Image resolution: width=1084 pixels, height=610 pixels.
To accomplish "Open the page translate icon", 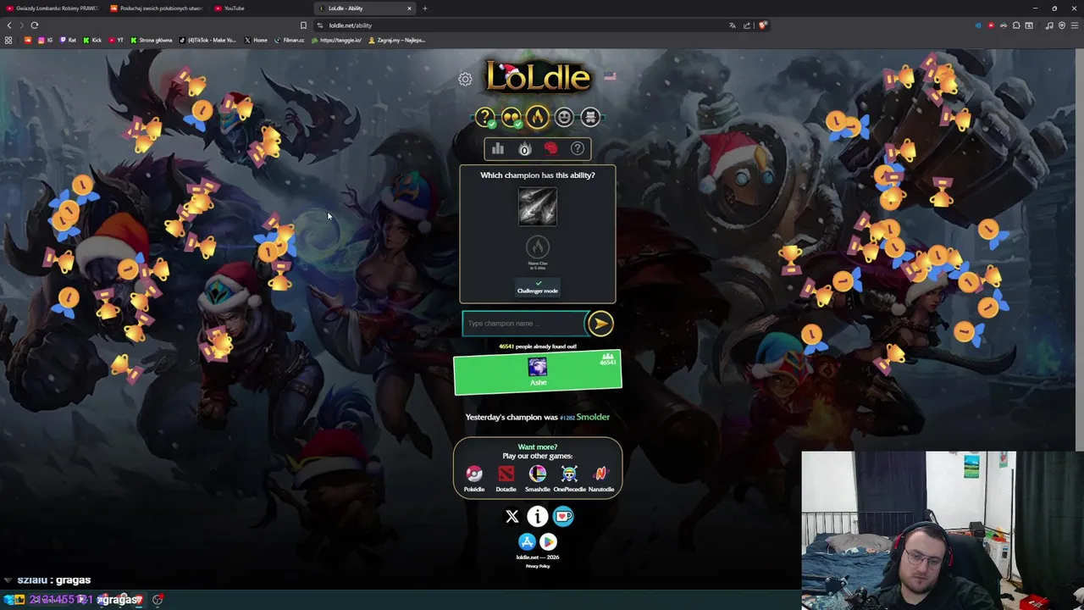I will point(733,25).
